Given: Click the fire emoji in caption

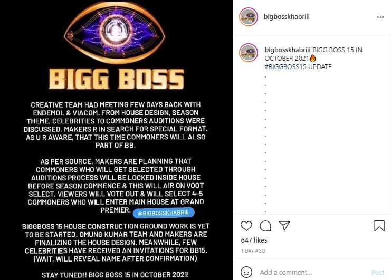Looking at the screenshot, I should pos(313,59).
